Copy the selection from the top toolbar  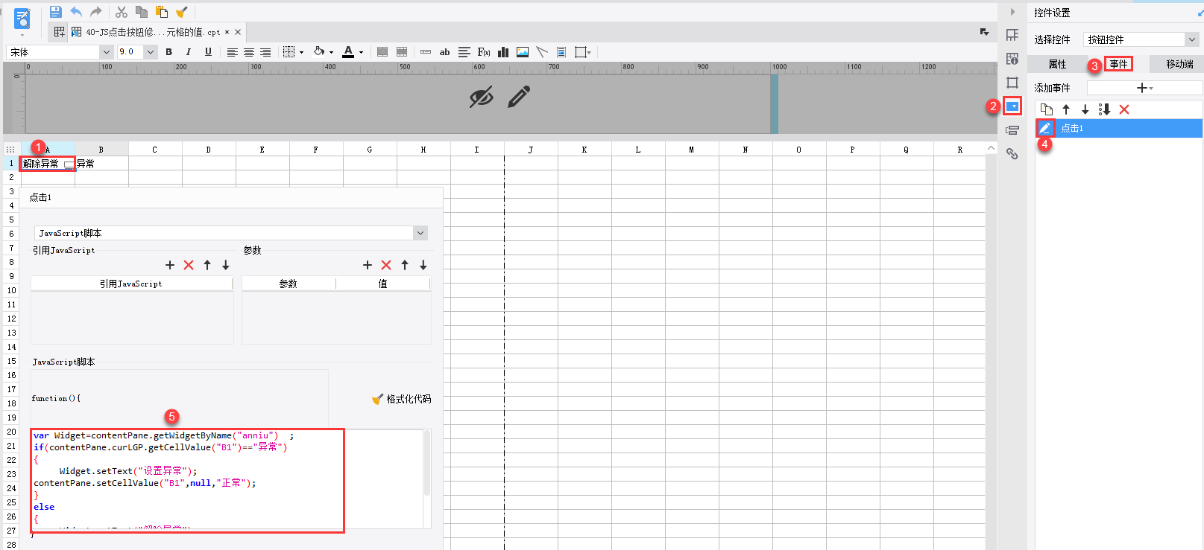point(142,12)
